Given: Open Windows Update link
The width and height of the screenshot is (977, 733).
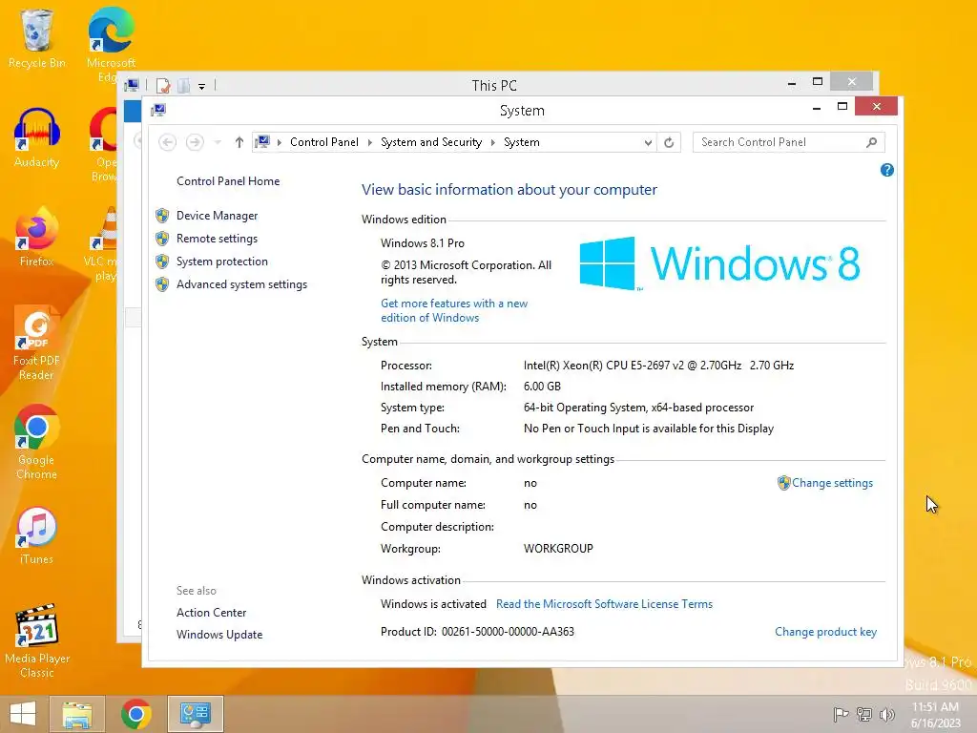Looking at the screenshot, I should tap(219, 635).
